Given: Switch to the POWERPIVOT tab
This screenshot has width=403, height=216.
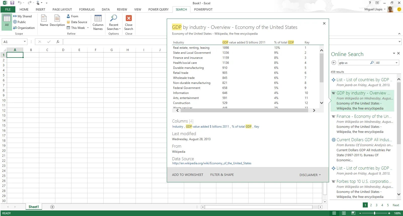Looking at the screenshot, I should (x=203, y=10).
